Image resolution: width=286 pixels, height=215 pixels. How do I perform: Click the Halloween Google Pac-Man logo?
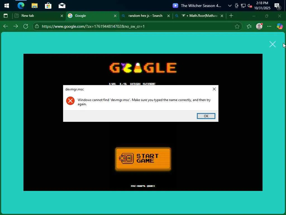[x=143, y=67]
